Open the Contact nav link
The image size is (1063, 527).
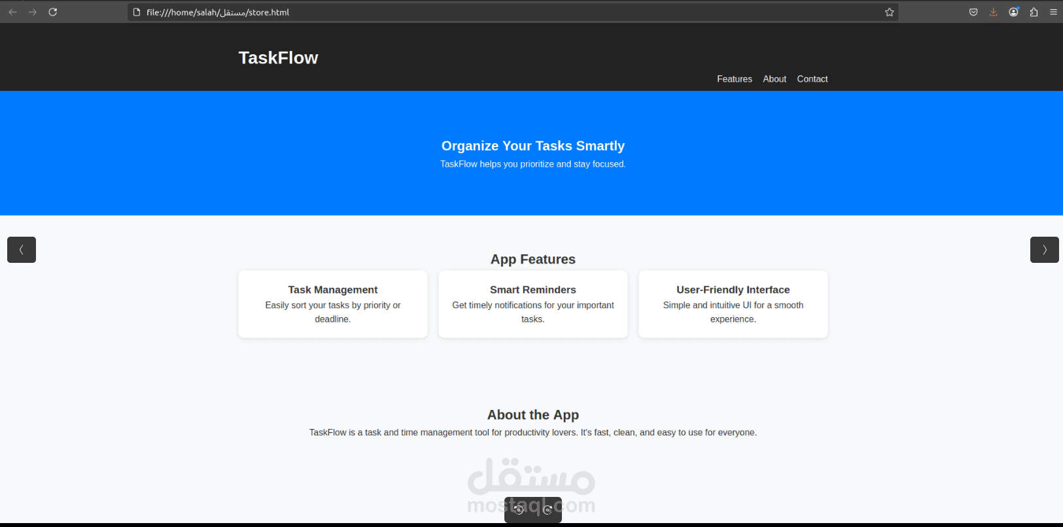812,79
